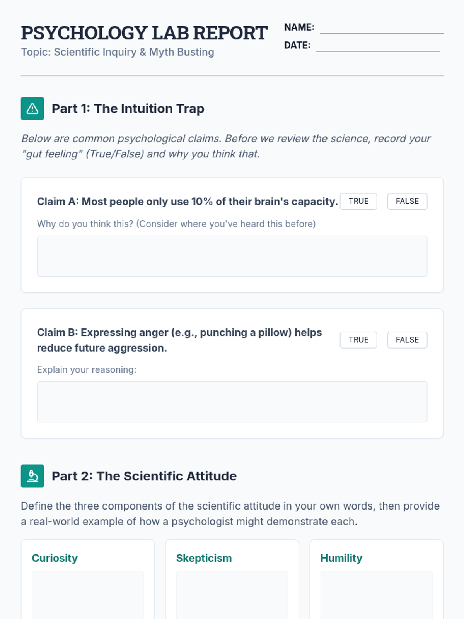464x619 pixels.
Task: Focus the Claim A reasoning text box
Action: coord(232,256)
